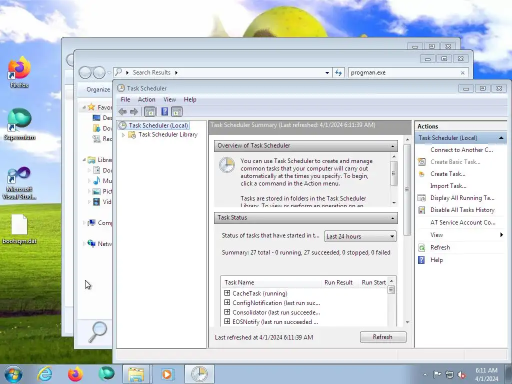Image resolution: width=512 pixels, height=384 pixels.
Task: Click the Run Result column header
Action: [338, 282]
